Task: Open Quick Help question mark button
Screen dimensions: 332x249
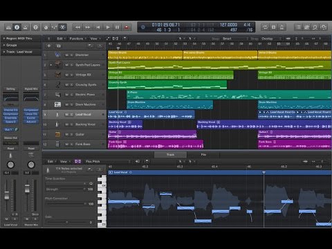Action: coord(35,27)
